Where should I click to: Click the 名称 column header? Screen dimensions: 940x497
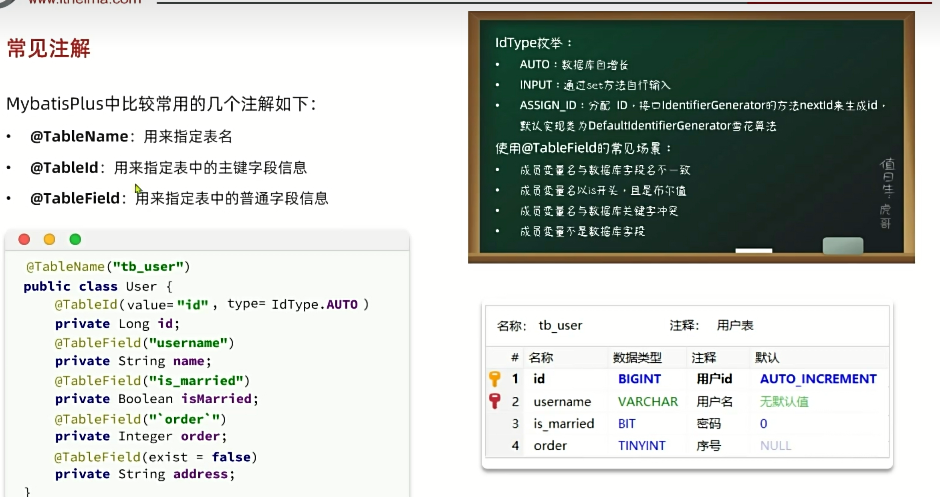click(x=541, y=358)
